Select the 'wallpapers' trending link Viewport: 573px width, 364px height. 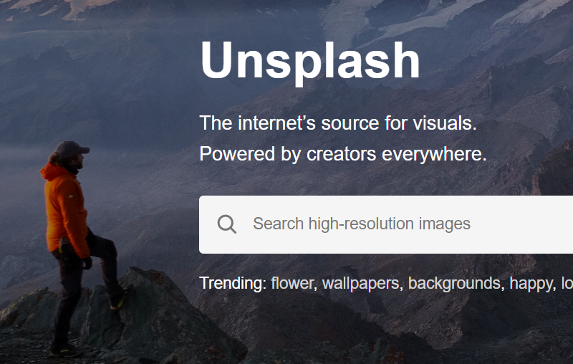click(x=361, y=284)
